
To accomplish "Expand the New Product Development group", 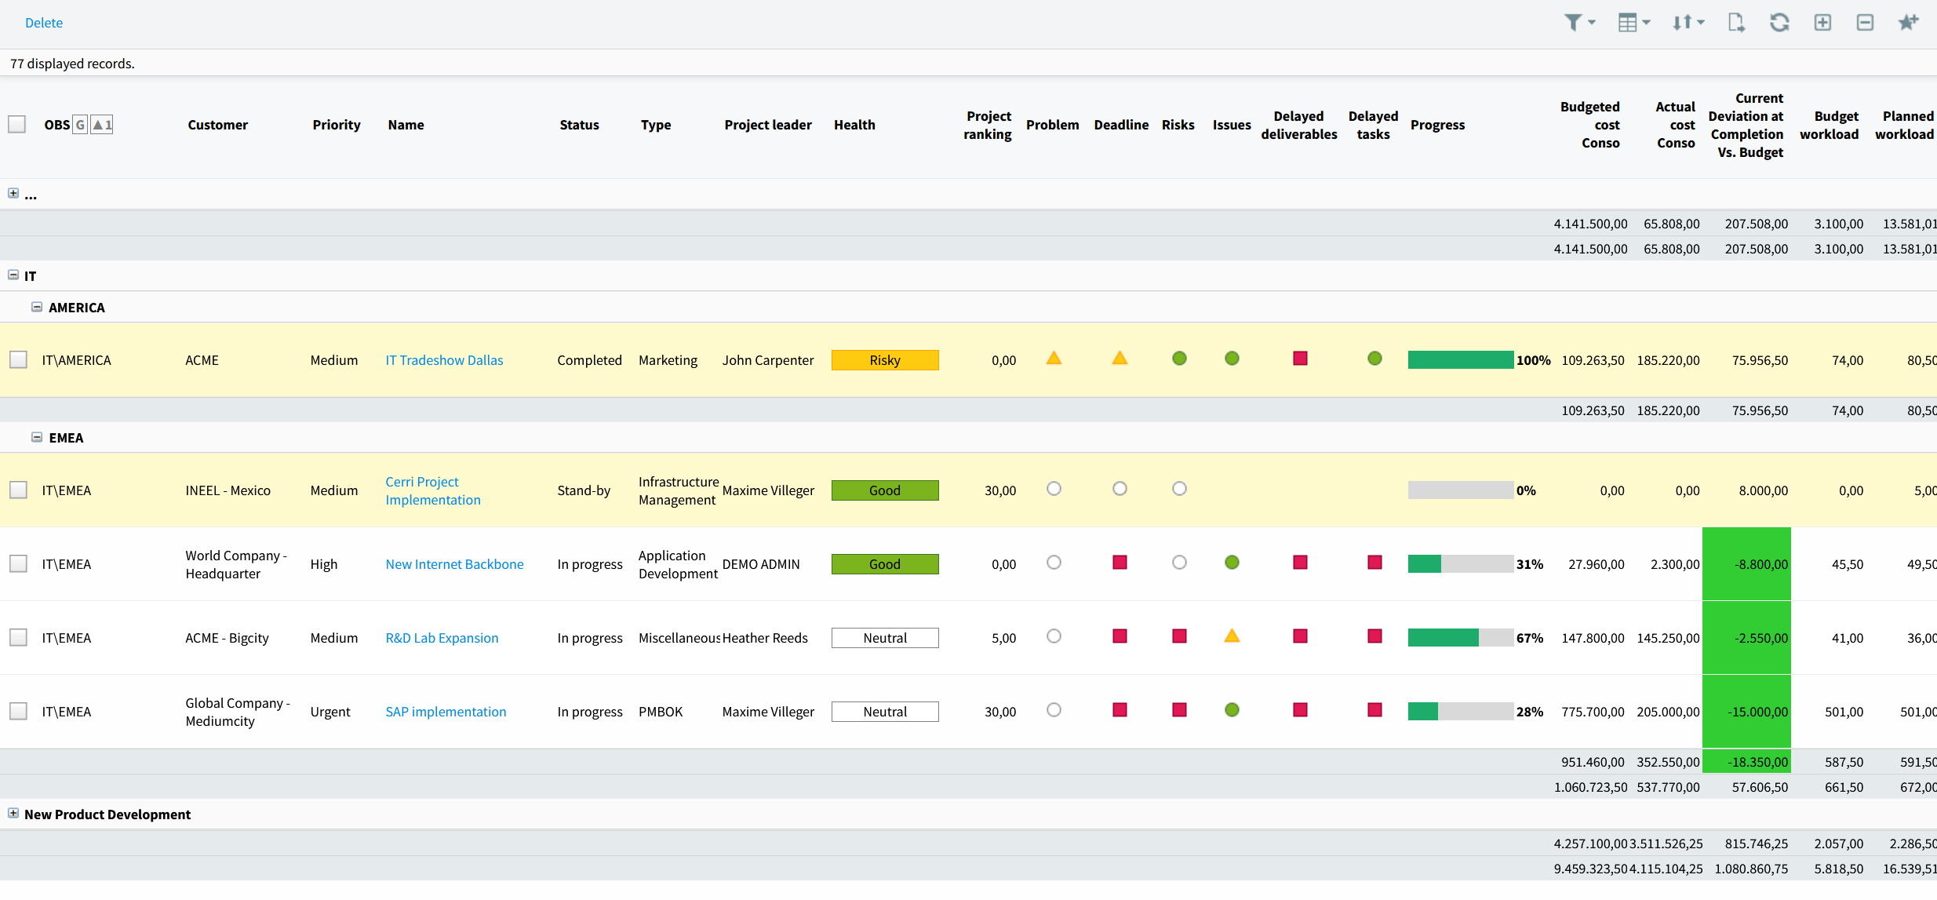I will coord(13,814).
